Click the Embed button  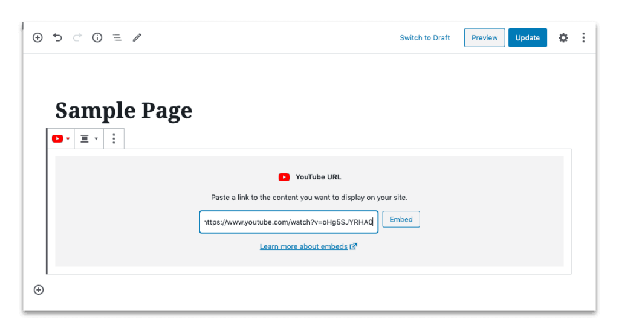[x=401, y=219]
